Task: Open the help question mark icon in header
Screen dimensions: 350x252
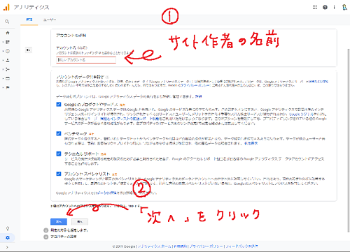Action: pos(325,7)
